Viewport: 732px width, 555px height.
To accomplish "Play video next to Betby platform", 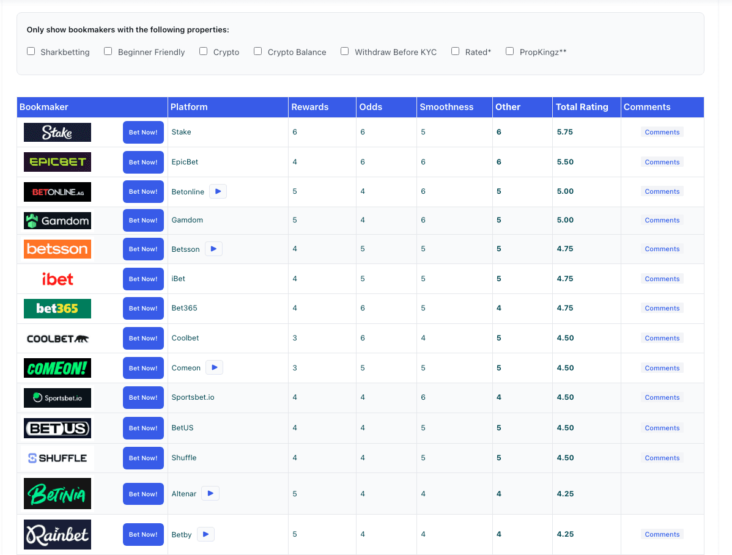I will click(x=205, y=534).
